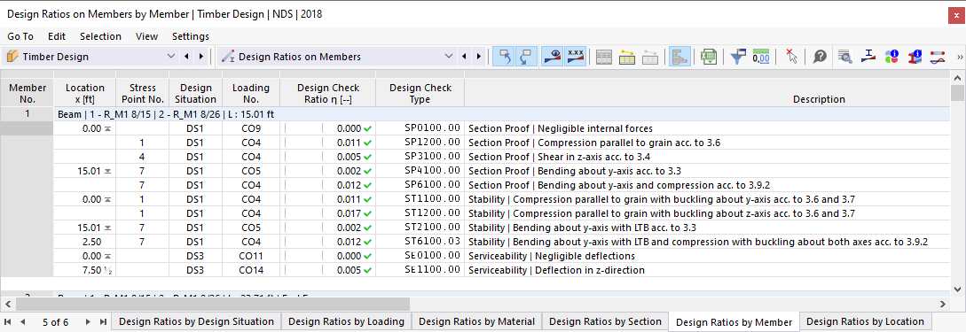Go to previous table before Design Ratios on Members
This screenshot has height=332, width=966.
[x=465, y=57]
